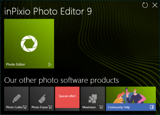This screenshot has height=115, width=160.
Task: Click the white aperture shutter logo
Action: point(29,44)
